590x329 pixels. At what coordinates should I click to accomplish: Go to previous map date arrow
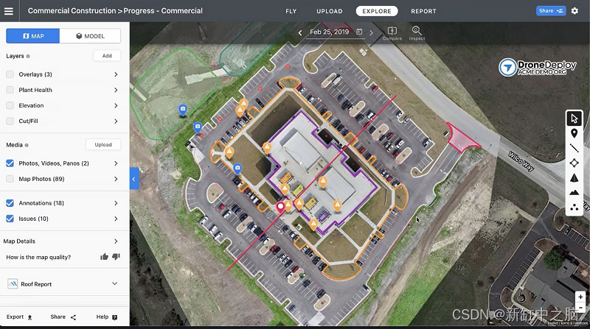[300, 32]
